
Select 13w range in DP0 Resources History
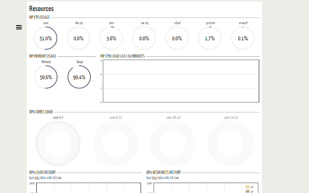click(x=176, y=178)
